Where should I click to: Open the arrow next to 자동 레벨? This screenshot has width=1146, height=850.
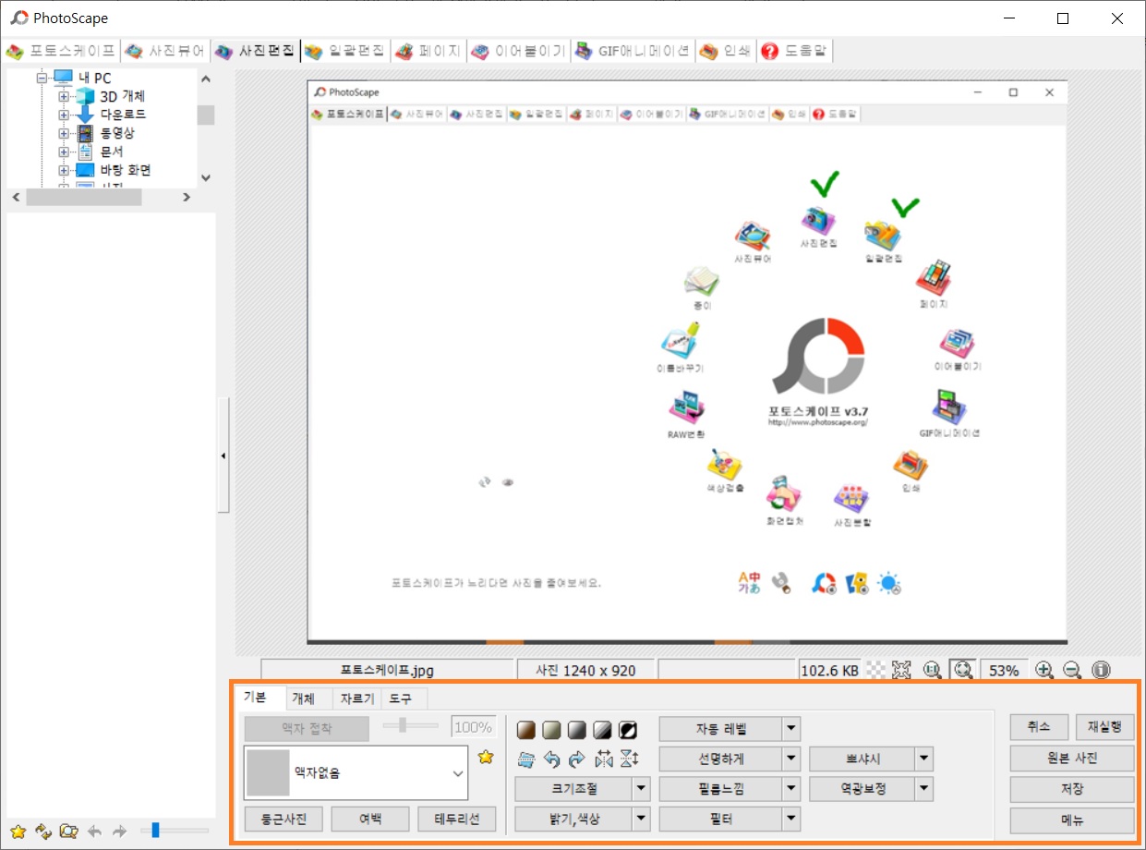[x=790, y=729]
